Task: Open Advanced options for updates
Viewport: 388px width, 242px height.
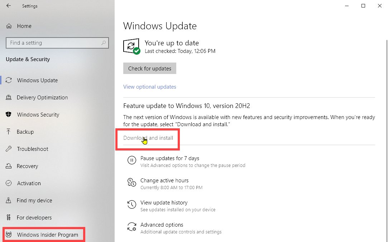Action: pyautogui.click(x=162, y=225)
